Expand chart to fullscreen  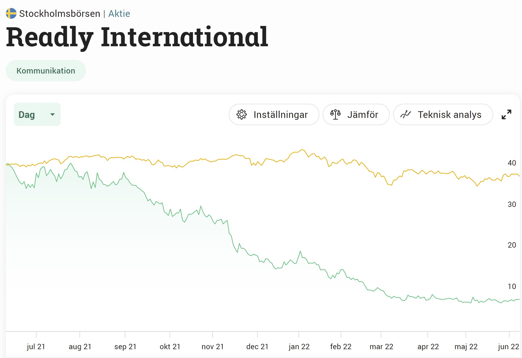(506, 114)
